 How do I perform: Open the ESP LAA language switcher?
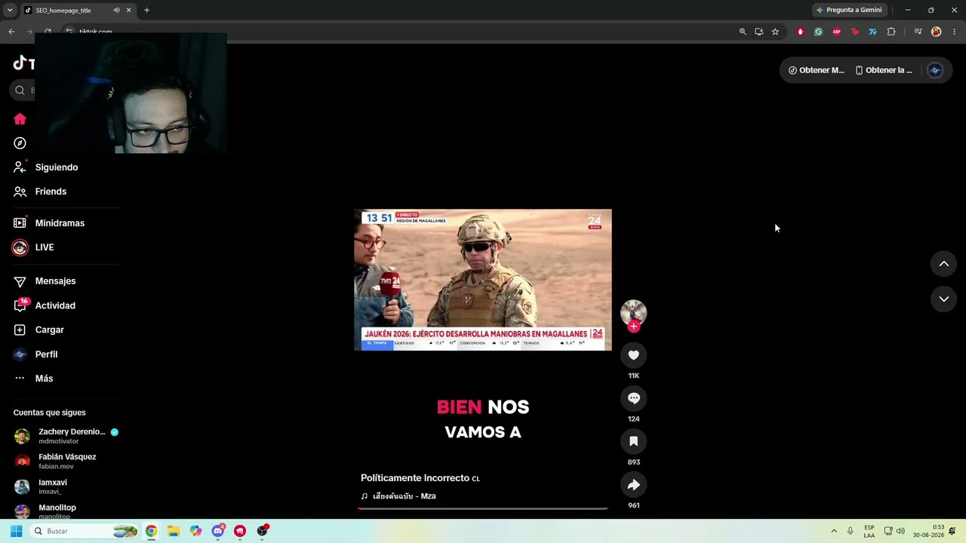[869, 531]
